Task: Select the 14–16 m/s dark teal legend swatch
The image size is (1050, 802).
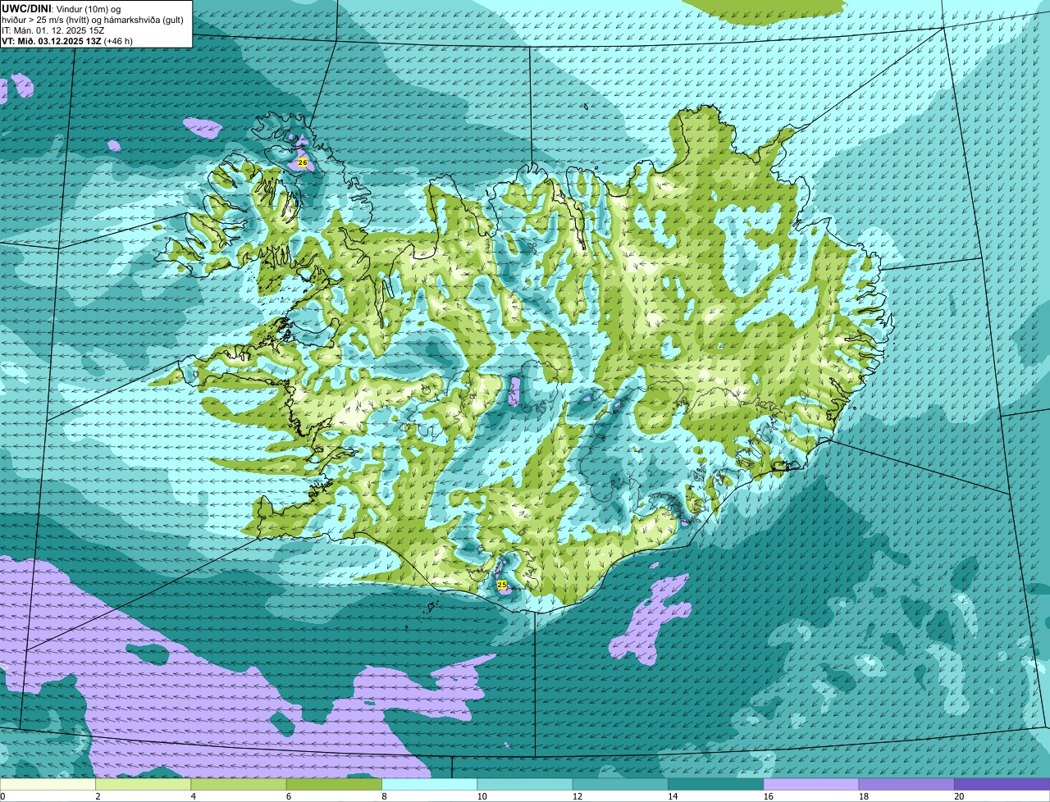Action: 715,784
